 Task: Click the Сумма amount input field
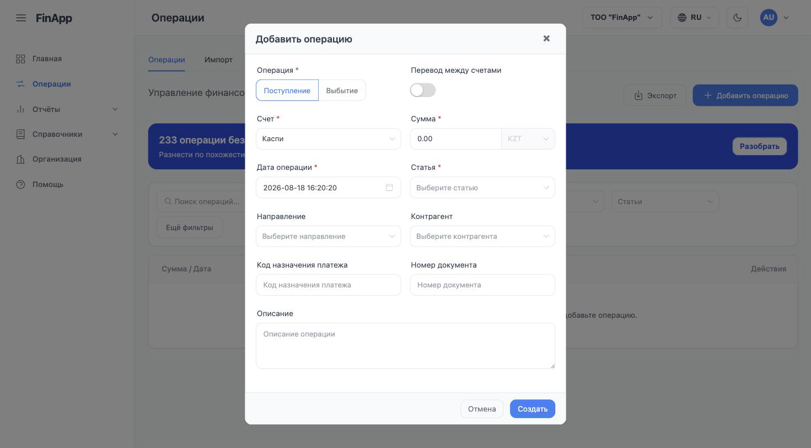tap(456, 139)
